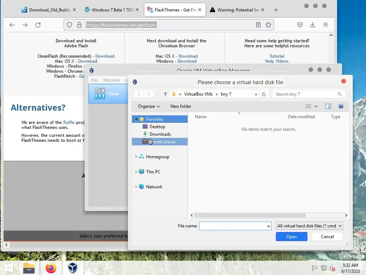Click in the File name input box
The image size is (366, 275).
pyautogui.click(x=233, y=226)
